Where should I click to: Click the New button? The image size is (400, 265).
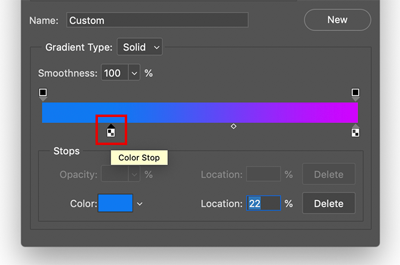tap(337, 20)
